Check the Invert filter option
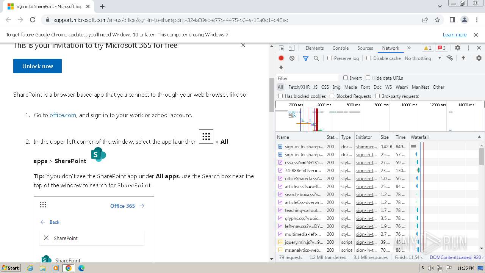 click(x=346, y=78)
